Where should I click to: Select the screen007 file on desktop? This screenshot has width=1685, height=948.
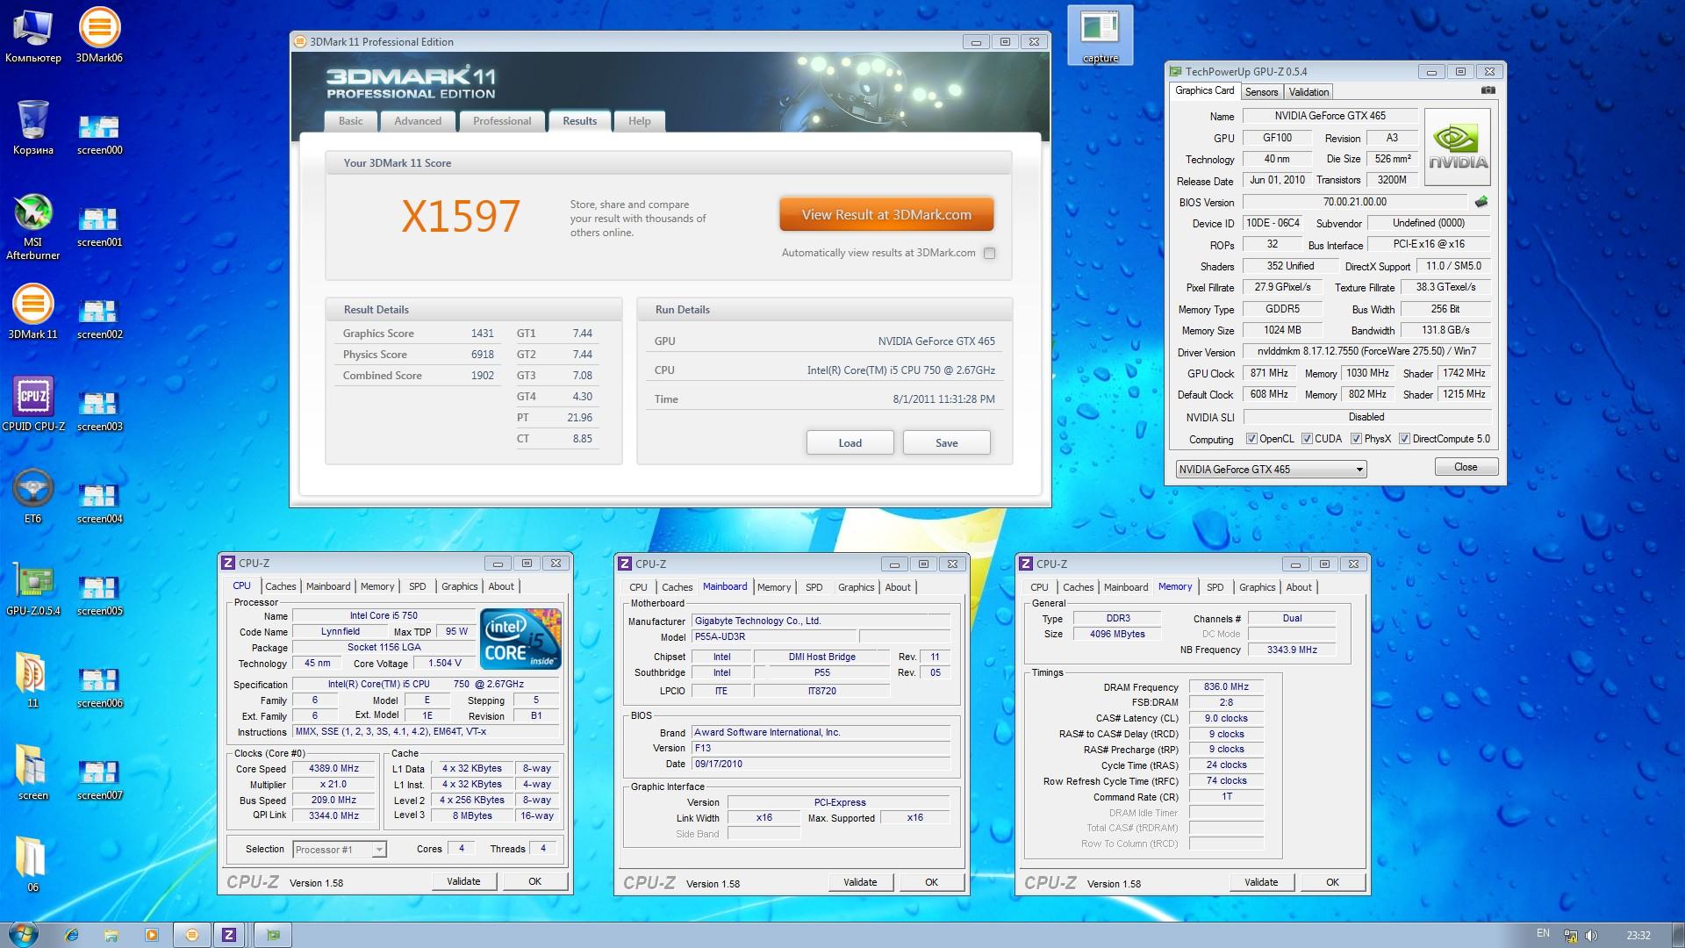(x=99, y=778)
